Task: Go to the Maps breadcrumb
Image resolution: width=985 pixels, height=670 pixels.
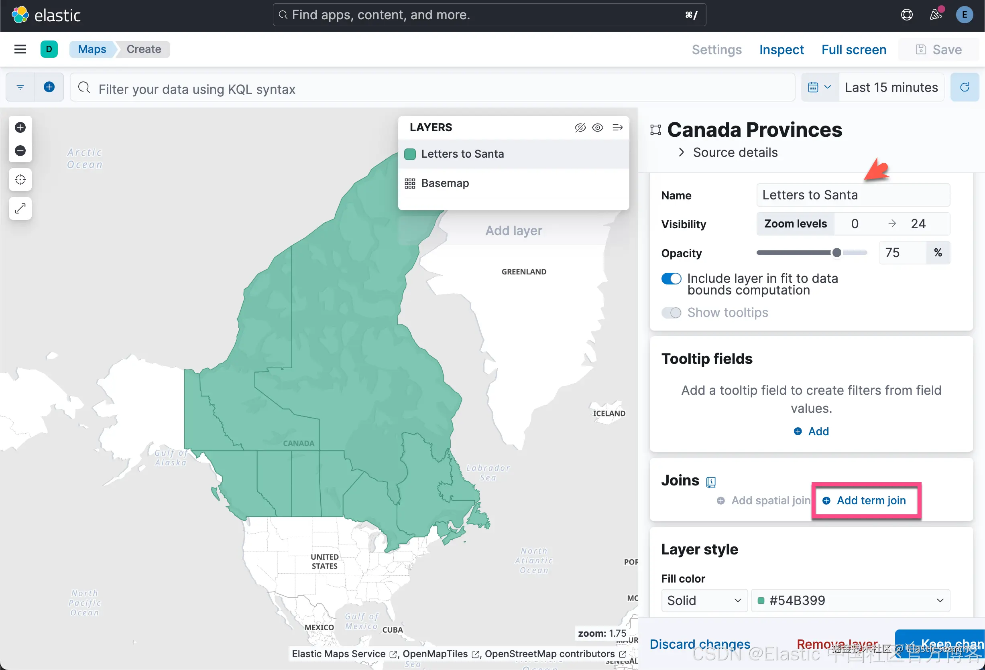Action: pyautogui.click(x=92, y=49)
